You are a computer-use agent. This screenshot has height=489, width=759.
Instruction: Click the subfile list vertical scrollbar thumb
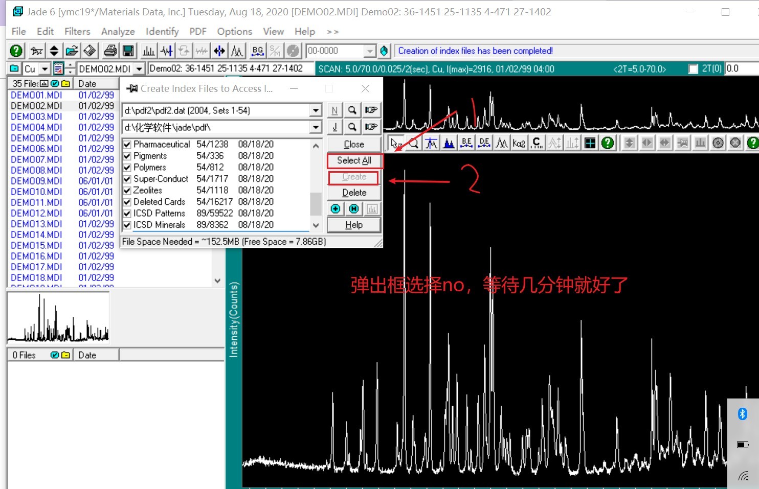[316, 203]
